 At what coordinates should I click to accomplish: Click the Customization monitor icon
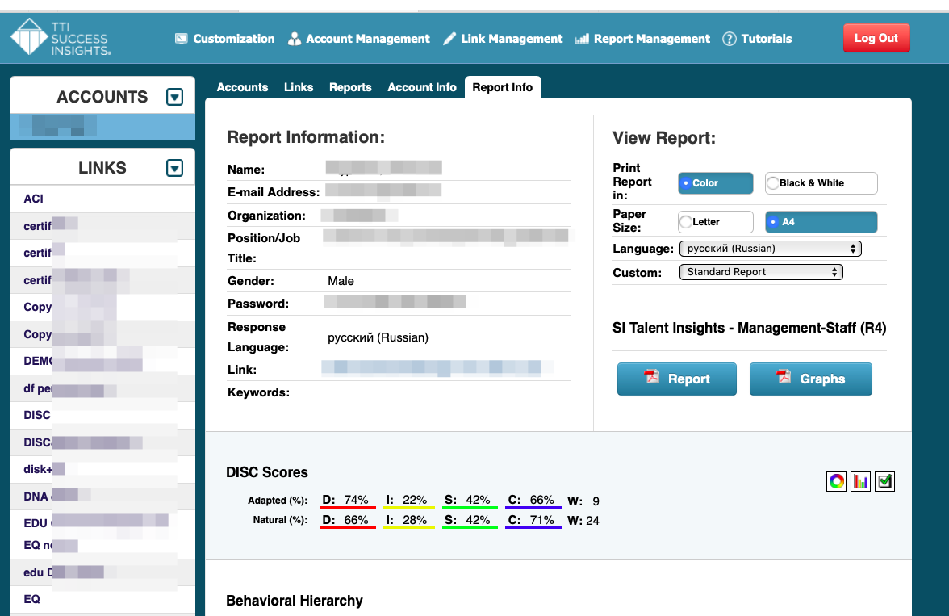181,39
